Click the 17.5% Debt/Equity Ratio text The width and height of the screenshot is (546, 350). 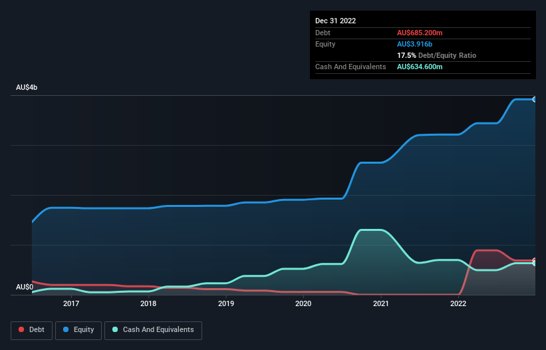436,55
